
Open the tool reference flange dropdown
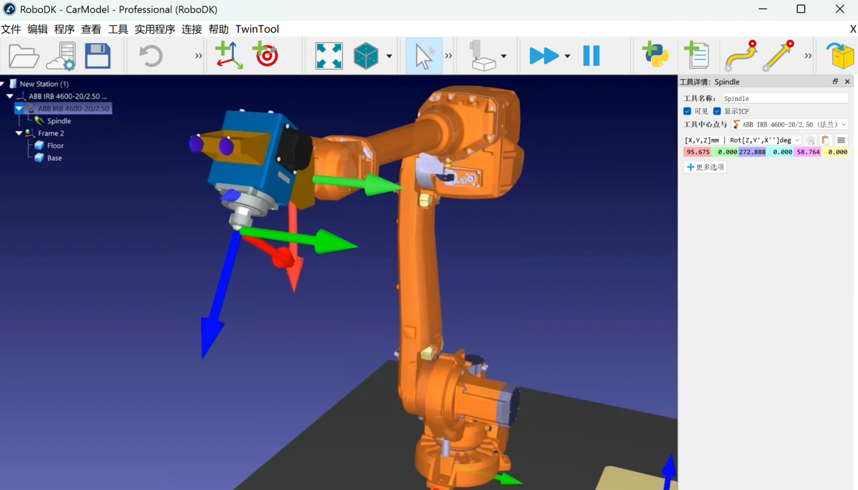point(789,124)
